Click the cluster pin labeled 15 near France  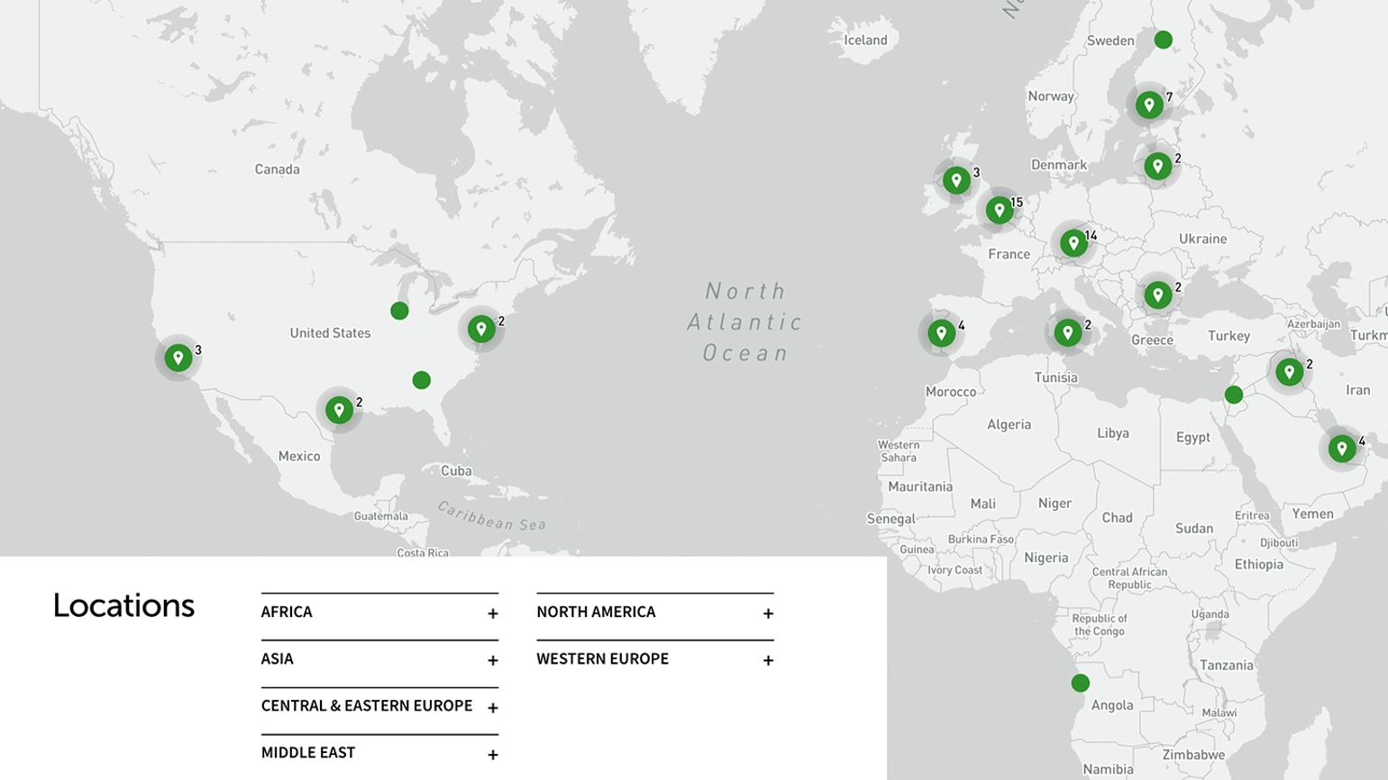coord(999,210)
